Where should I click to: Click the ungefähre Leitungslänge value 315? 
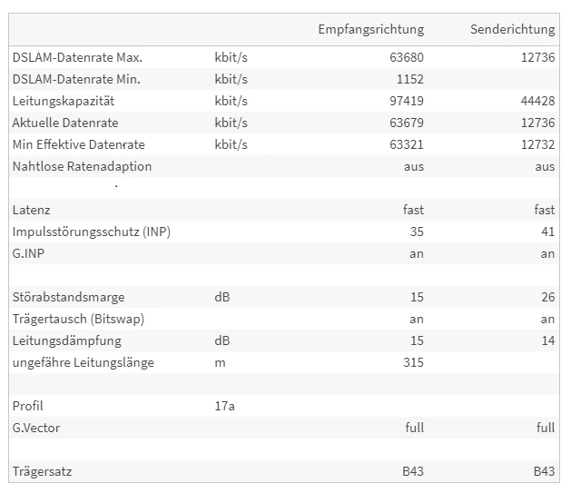pyautogui.click(x=413, y=362)
